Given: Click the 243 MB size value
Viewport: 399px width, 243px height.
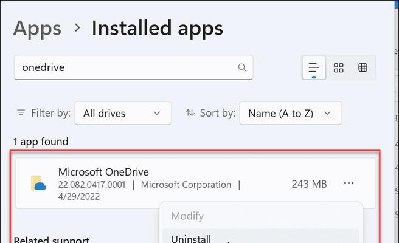Looking at the screenshot, I should pyautogui.click(x=309, y=184).
